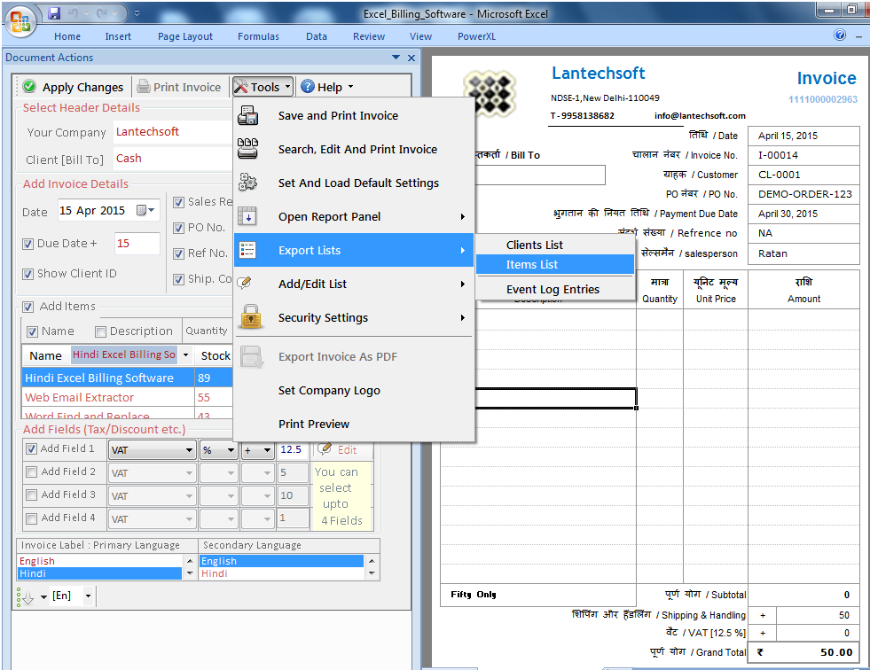The height and width of the screenshot is (670, 870).
Task: Click the company logo on the invoice
Action: 489,93
